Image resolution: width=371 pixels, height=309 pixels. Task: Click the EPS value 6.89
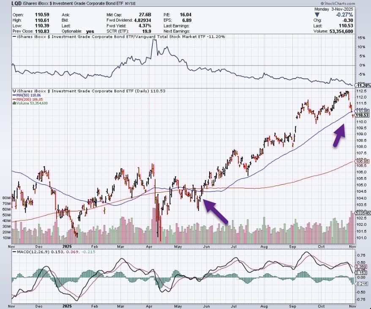187,20
